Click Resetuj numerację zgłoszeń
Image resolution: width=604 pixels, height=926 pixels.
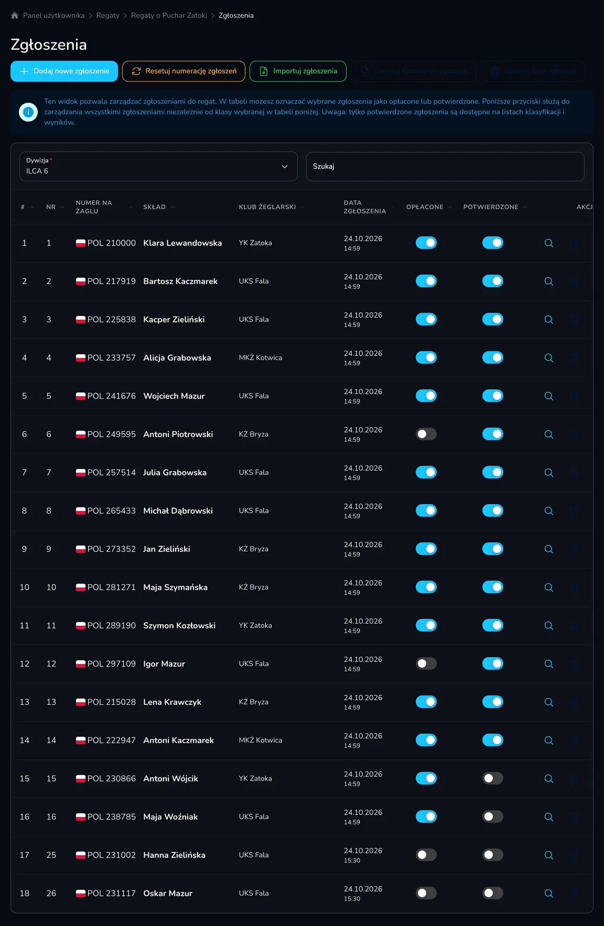pos(184,71)
